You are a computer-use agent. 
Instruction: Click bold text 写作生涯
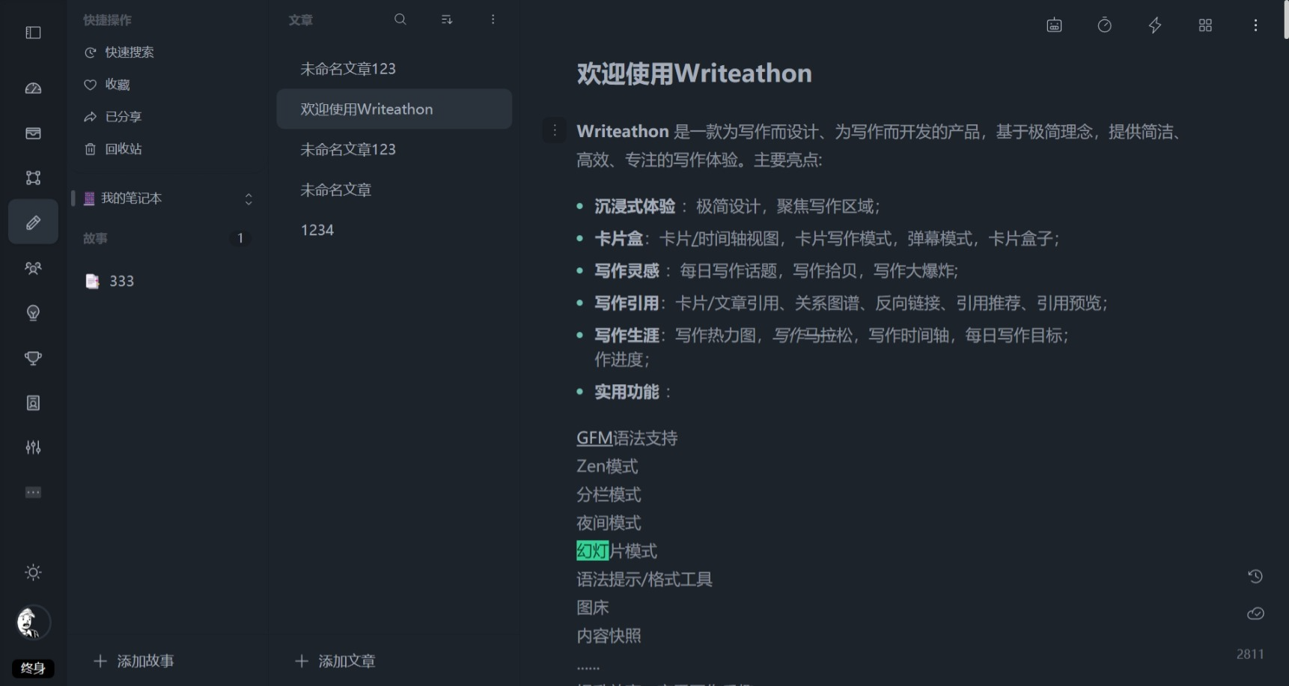click(627, 336)
